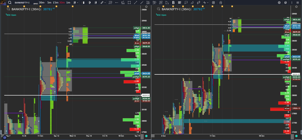This screenshot has width=302, height=140.
Task: Click the wLow 37859.15 label on right chart
Action: pyautogui.click(x=292, y=109)
